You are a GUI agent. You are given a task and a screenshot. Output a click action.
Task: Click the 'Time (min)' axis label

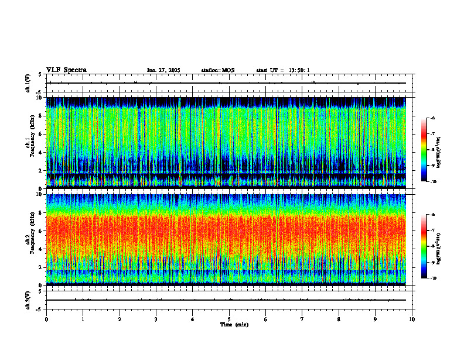tap(234, 325)
